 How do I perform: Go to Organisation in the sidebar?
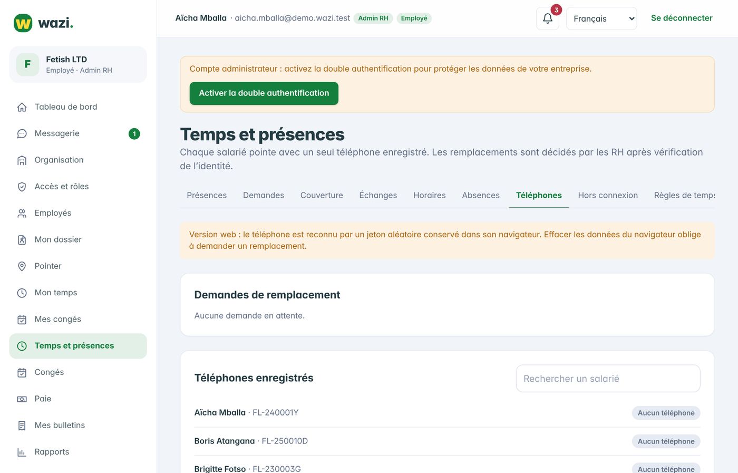coord(78,160)
